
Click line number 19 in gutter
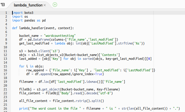(x=5, y=82)
